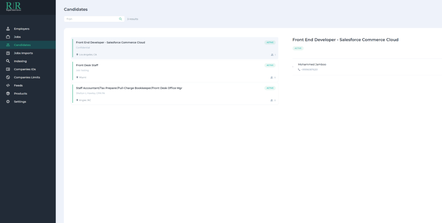
Task: Click the Rapid Interviews logo
Action: click(x=13, y=7)
